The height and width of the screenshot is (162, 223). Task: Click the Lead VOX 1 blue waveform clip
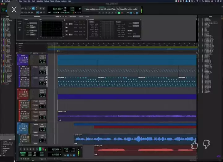click(135, 139)
